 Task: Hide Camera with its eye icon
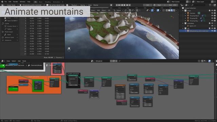[x=212, y=13]
